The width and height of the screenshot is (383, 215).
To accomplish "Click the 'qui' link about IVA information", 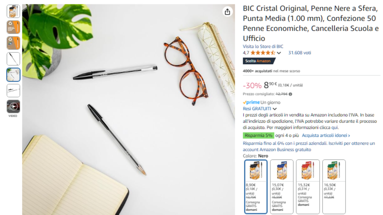I will pos(334,128).
